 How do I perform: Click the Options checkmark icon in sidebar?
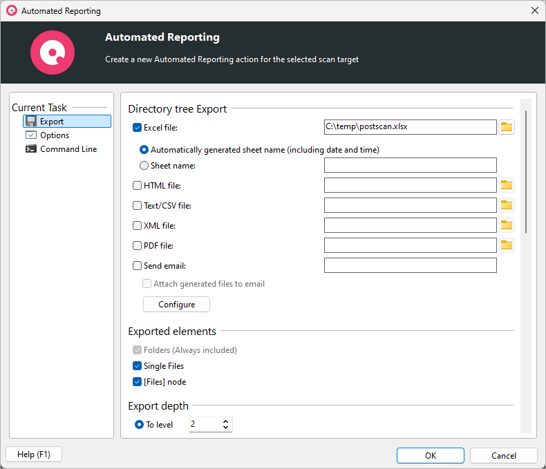pyautogui.click(x=31, y=135)
